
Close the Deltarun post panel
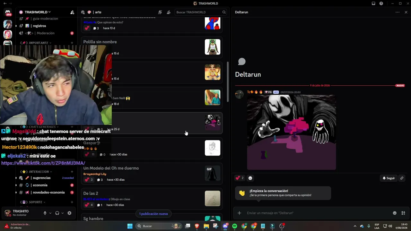click(406, 12)
